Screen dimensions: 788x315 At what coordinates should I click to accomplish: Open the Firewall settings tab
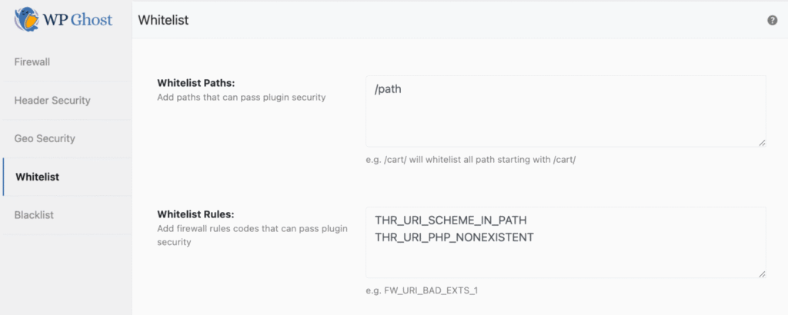(32, 61)
